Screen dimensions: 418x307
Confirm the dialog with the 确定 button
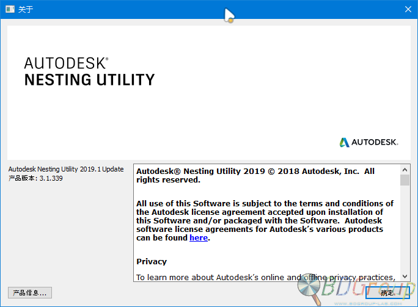pyautogui.click(x=387, y=292)
